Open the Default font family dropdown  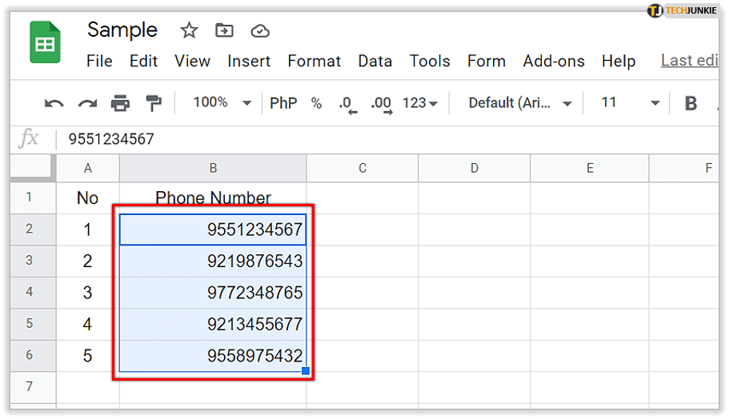pos(520,103)
